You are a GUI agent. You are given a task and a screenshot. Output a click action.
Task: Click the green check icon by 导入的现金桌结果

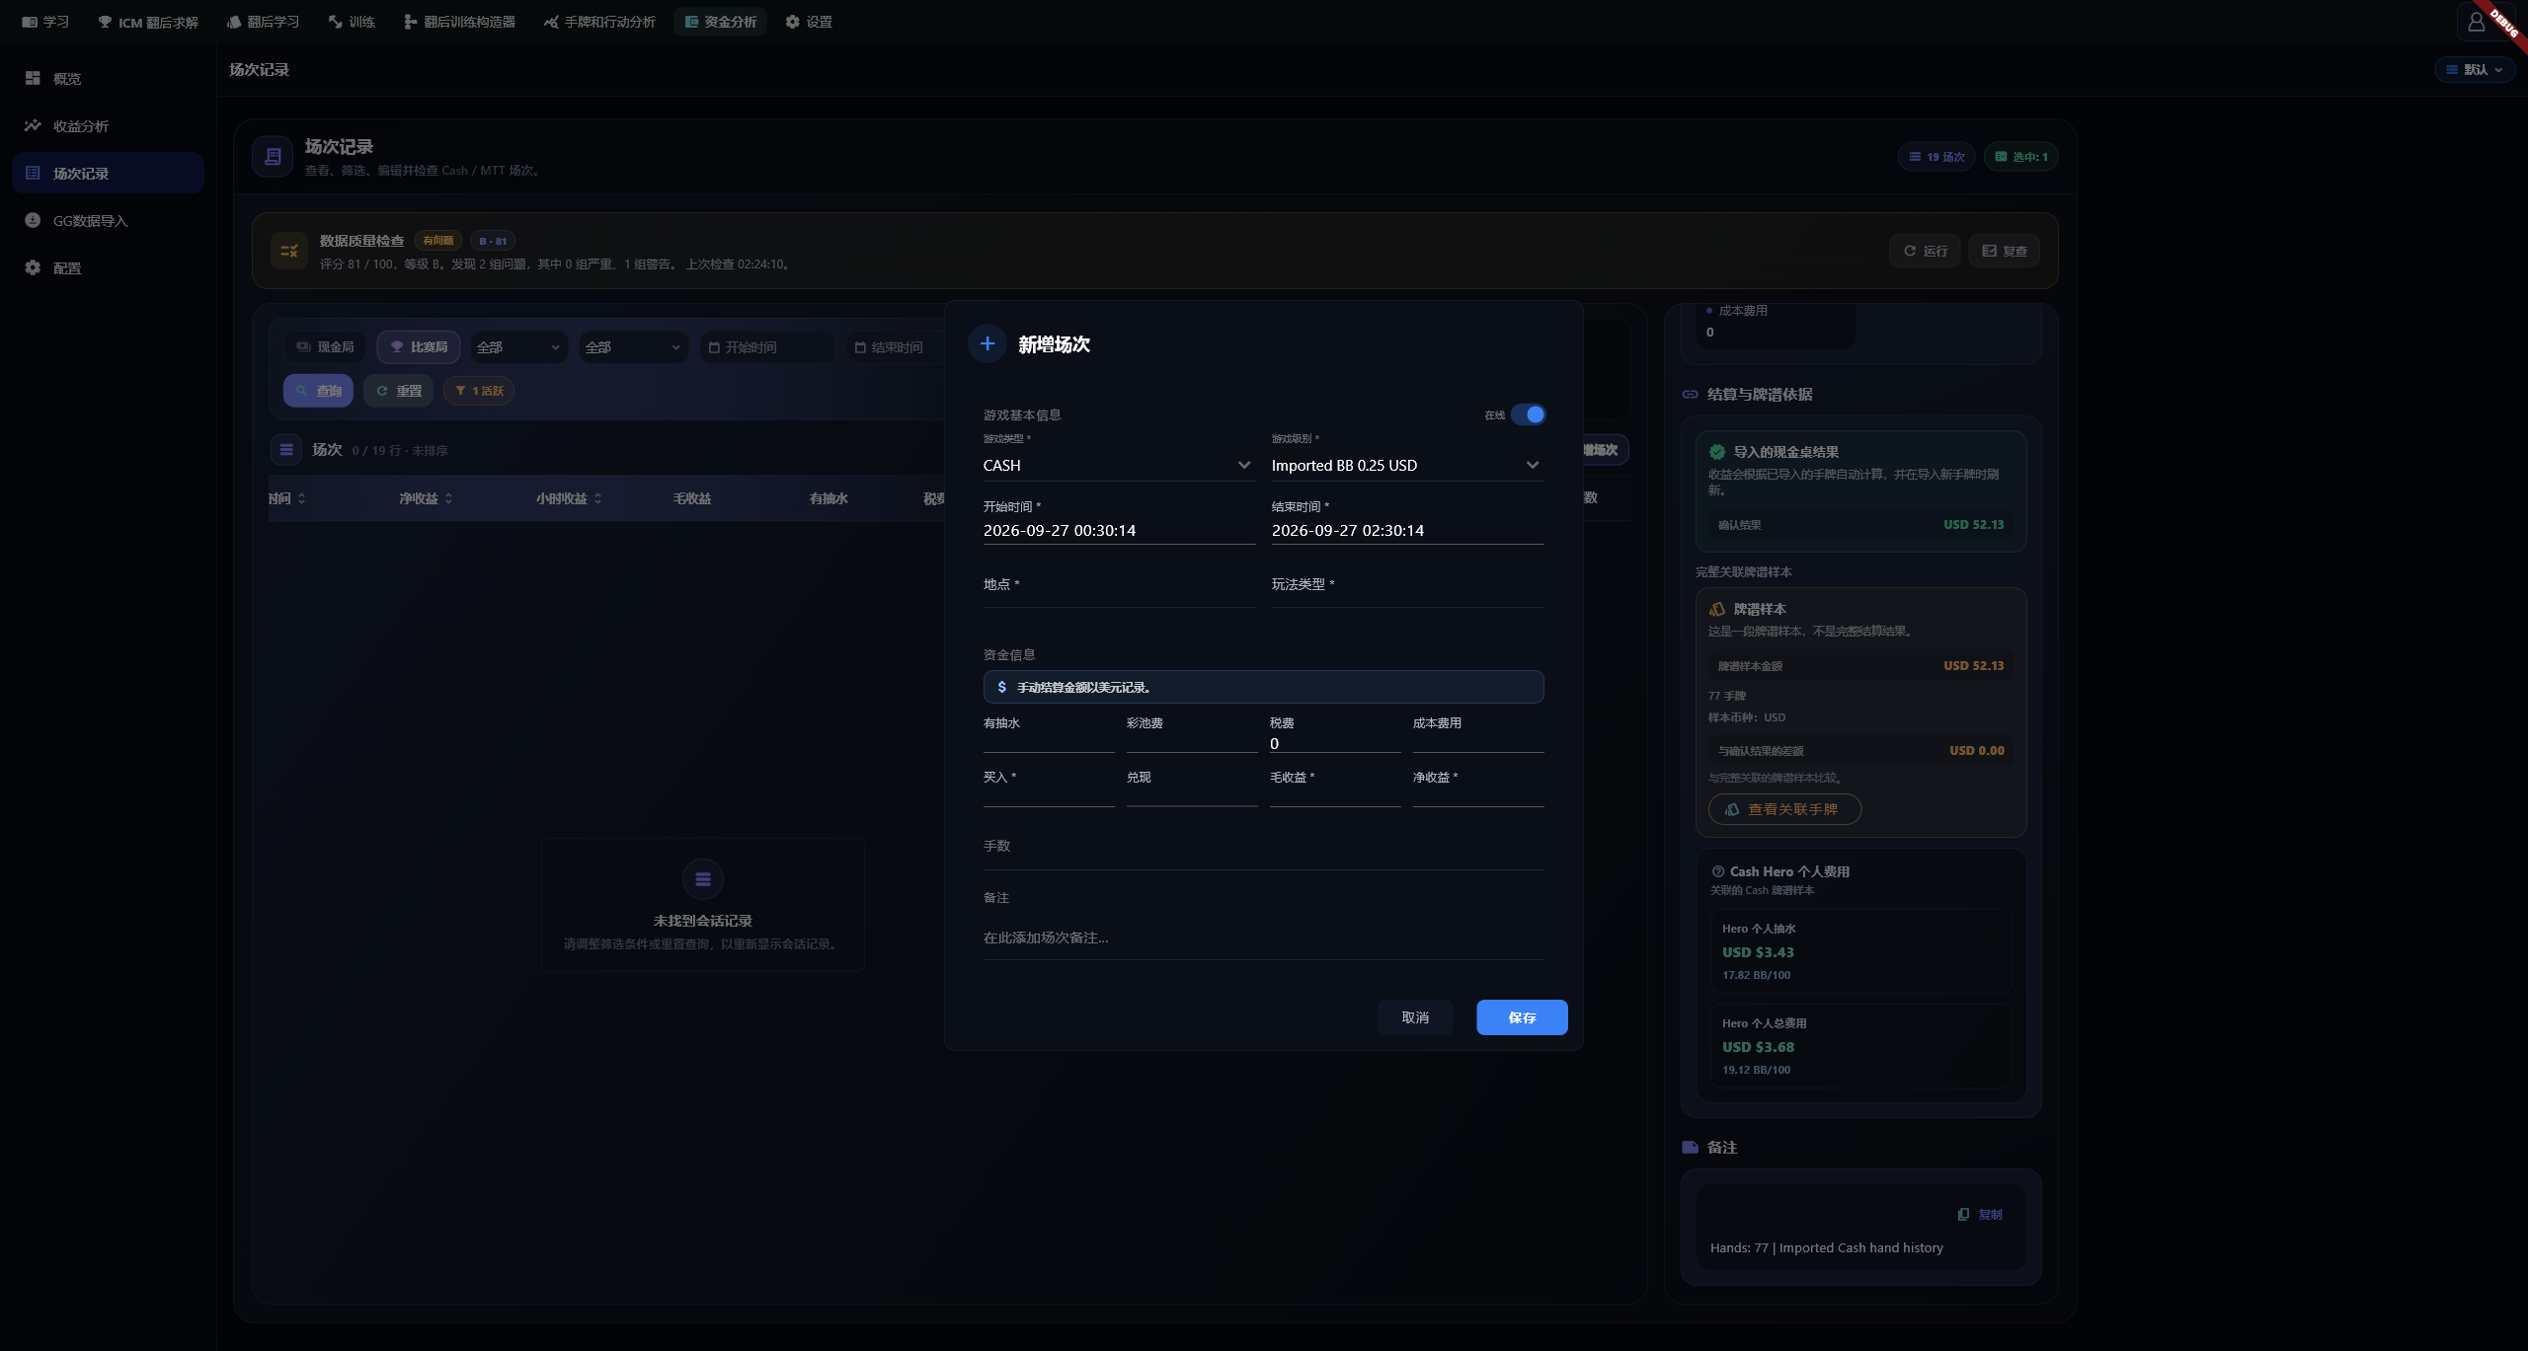coord(1717,452)
